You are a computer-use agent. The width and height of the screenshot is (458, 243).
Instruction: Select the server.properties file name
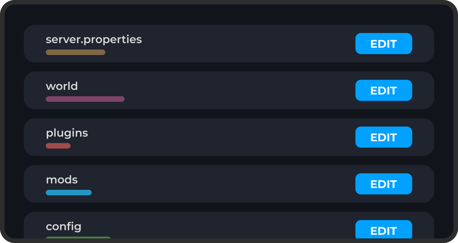94,40
